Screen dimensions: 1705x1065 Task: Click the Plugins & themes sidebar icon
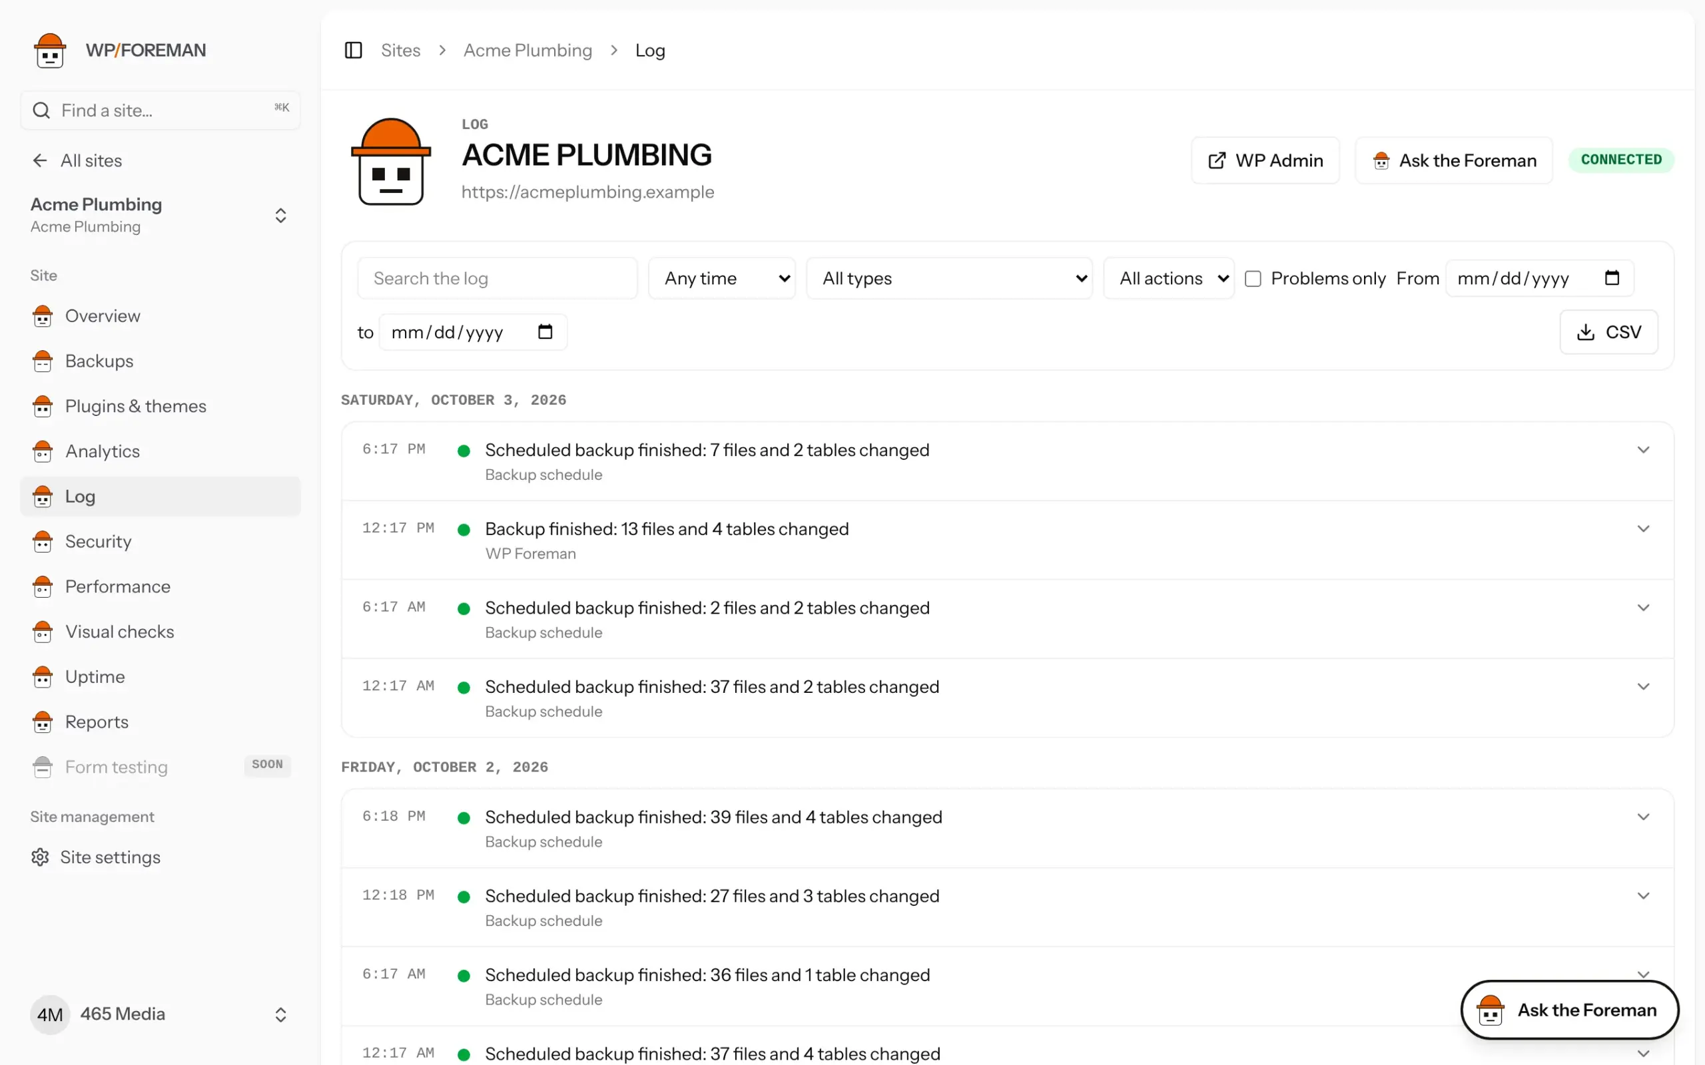[x=42, y=407]
